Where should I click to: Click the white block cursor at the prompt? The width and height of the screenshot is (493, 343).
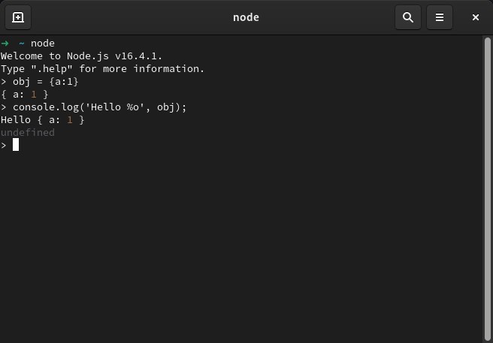click(15, 145)
